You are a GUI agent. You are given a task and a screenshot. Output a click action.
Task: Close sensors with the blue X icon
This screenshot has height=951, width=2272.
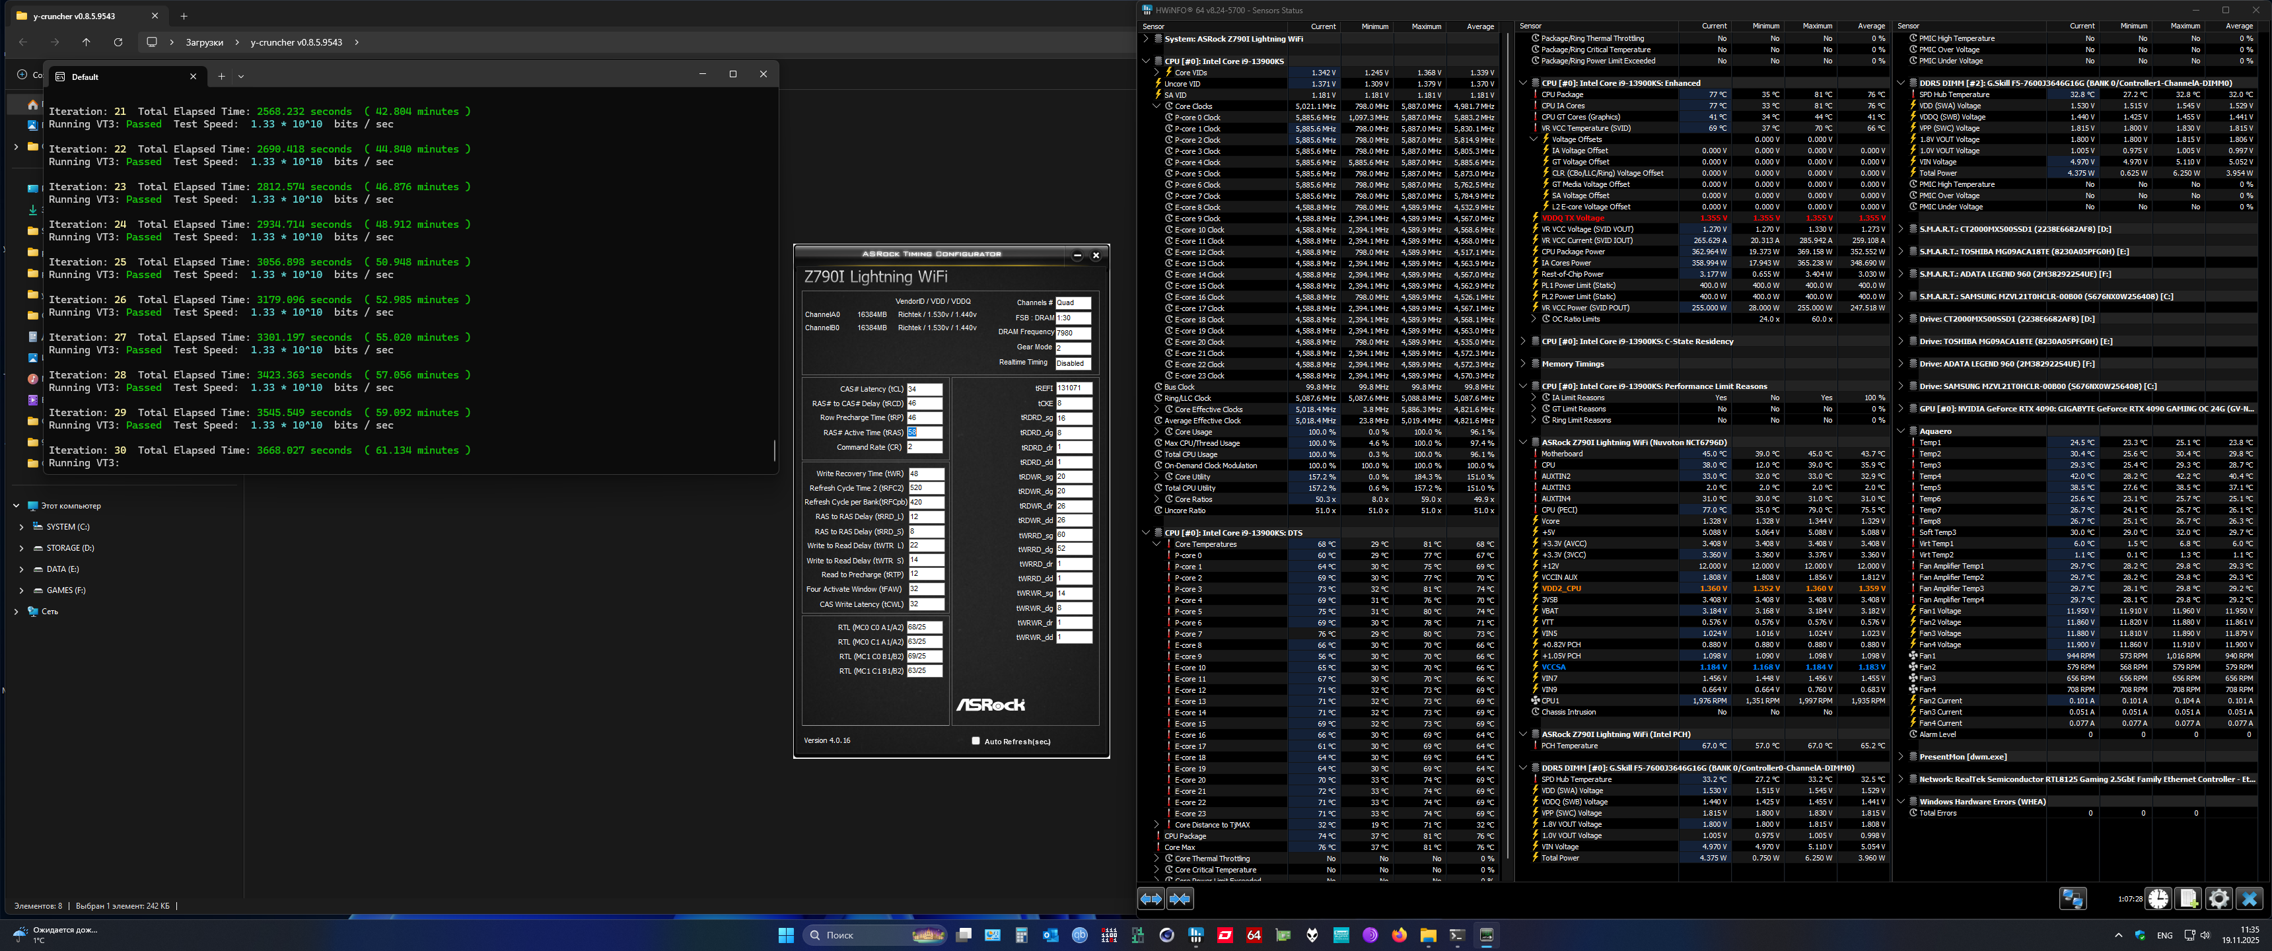tap(2249, 899)
